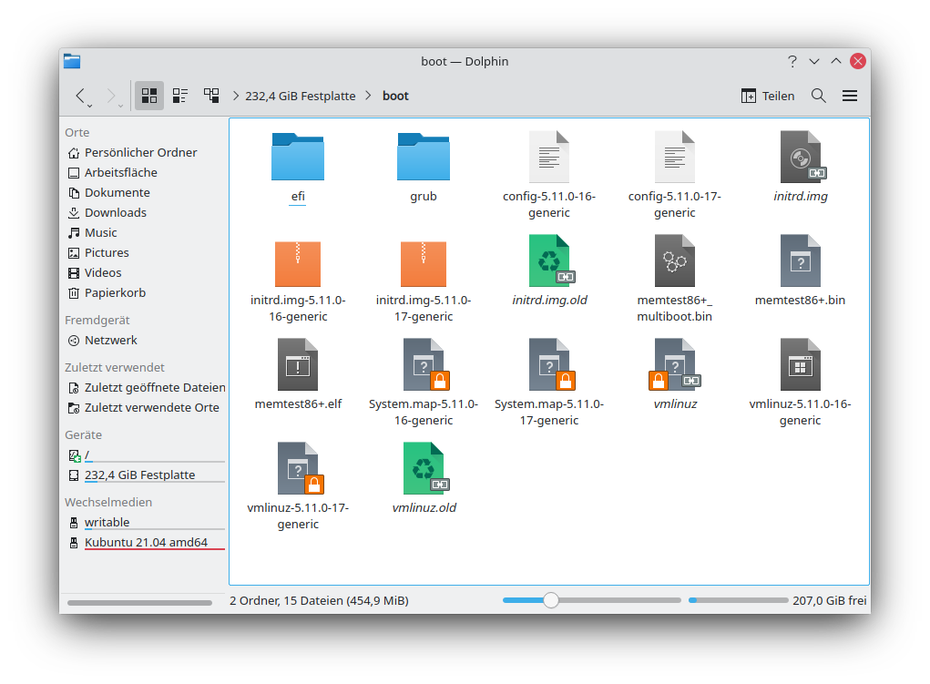The width and height of the screenshot is (930, 684).
Task: Expand breadcrumb arrow before 232,4 GiB Festplatte
Action: 236,96
